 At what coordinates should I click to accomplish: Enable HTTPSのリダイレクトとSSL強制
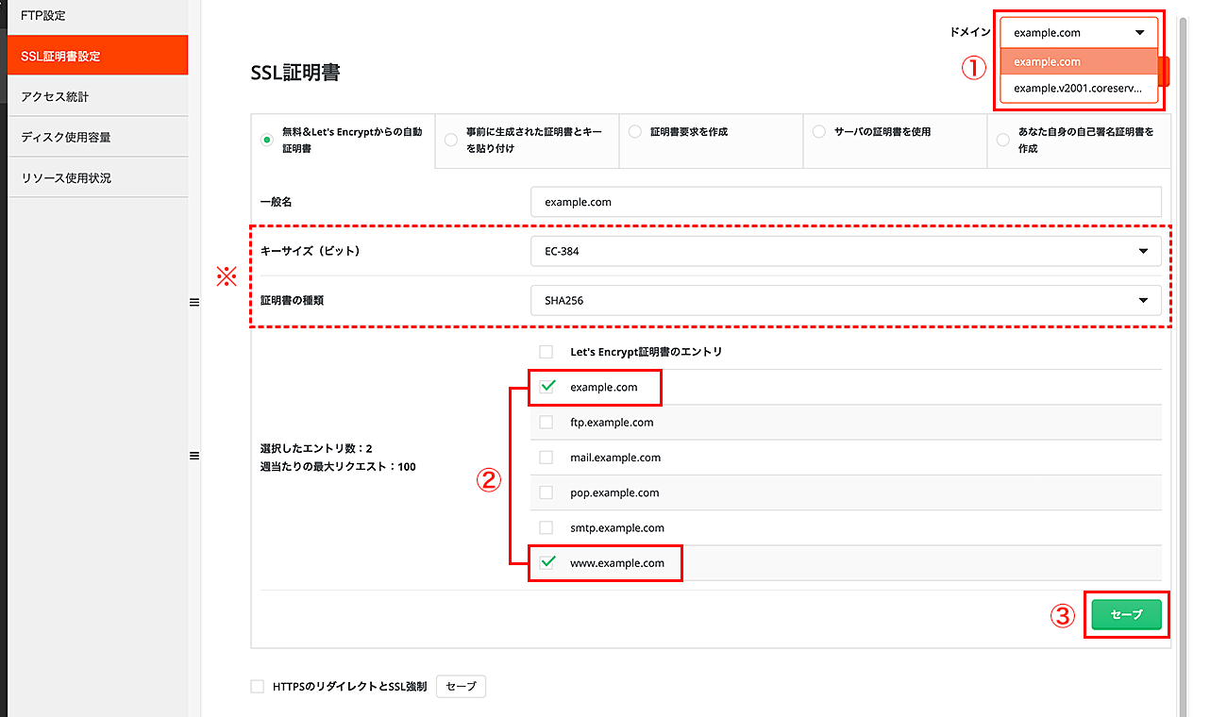[257, 687]
